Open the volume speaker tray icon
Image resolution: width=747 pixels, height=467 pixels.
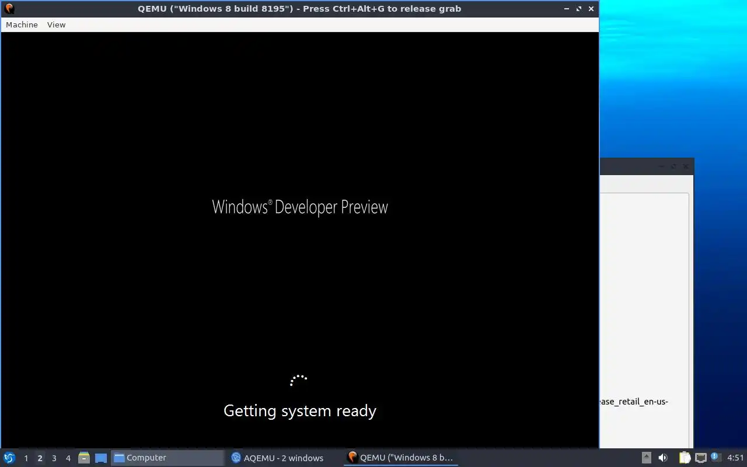[x=663, y=458]
